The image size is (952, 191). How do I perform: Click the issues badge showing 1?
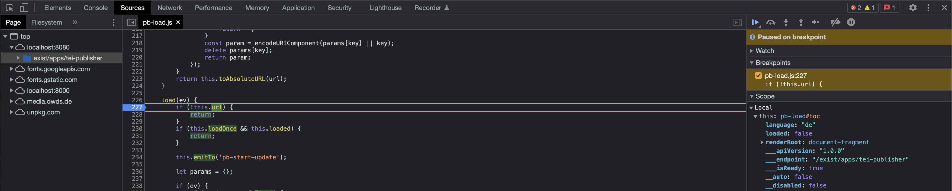click(x=890, y=7)
